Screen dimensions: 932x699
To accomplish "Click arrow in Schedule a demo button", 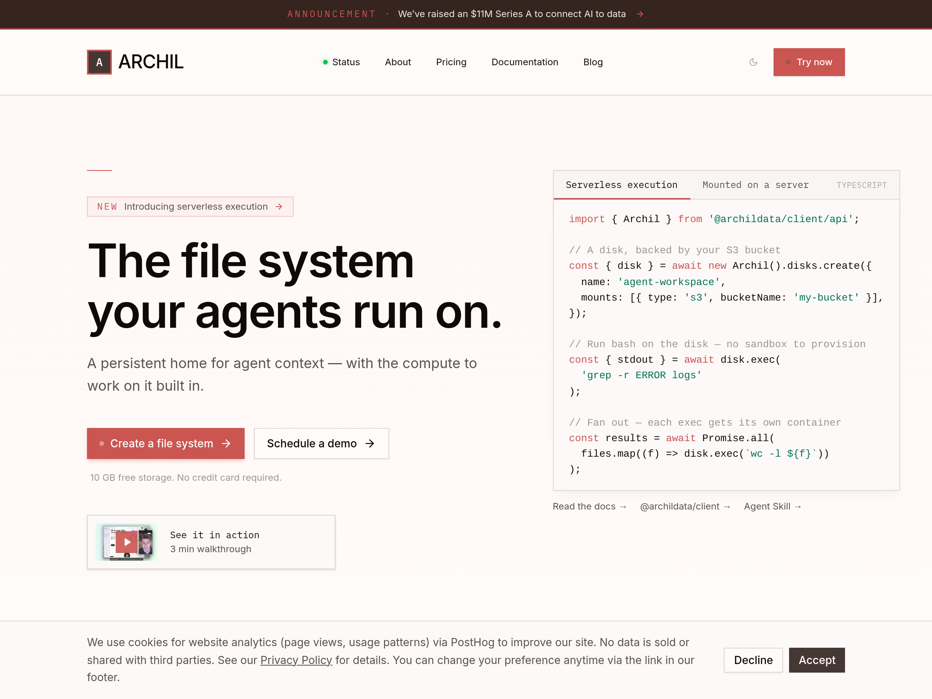I will coord(370,443).
